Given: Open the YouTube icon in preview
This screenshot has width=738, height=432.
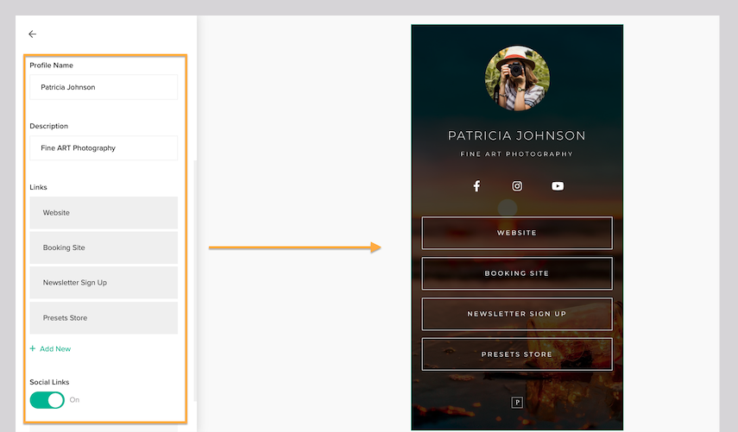Looking at the screenshot, I should pyautogui.click(x=558, y=186).
